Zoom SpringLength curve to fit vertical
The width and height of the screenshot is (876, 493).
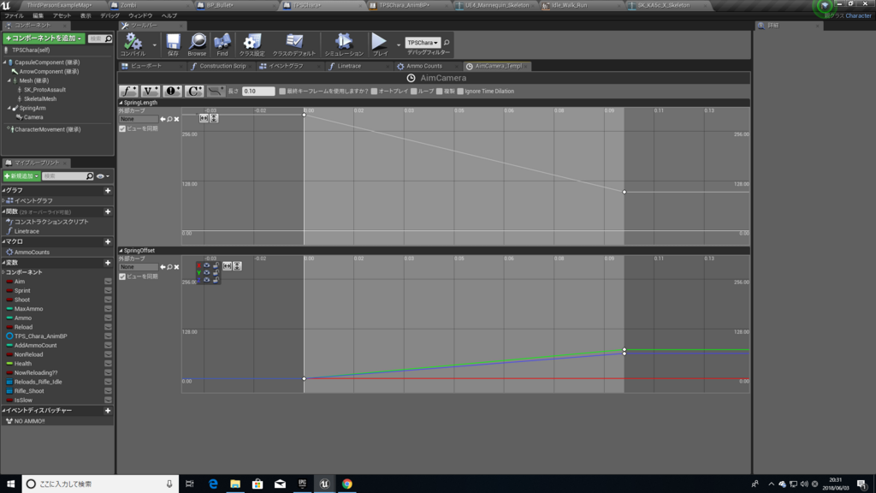click(214, 118)
